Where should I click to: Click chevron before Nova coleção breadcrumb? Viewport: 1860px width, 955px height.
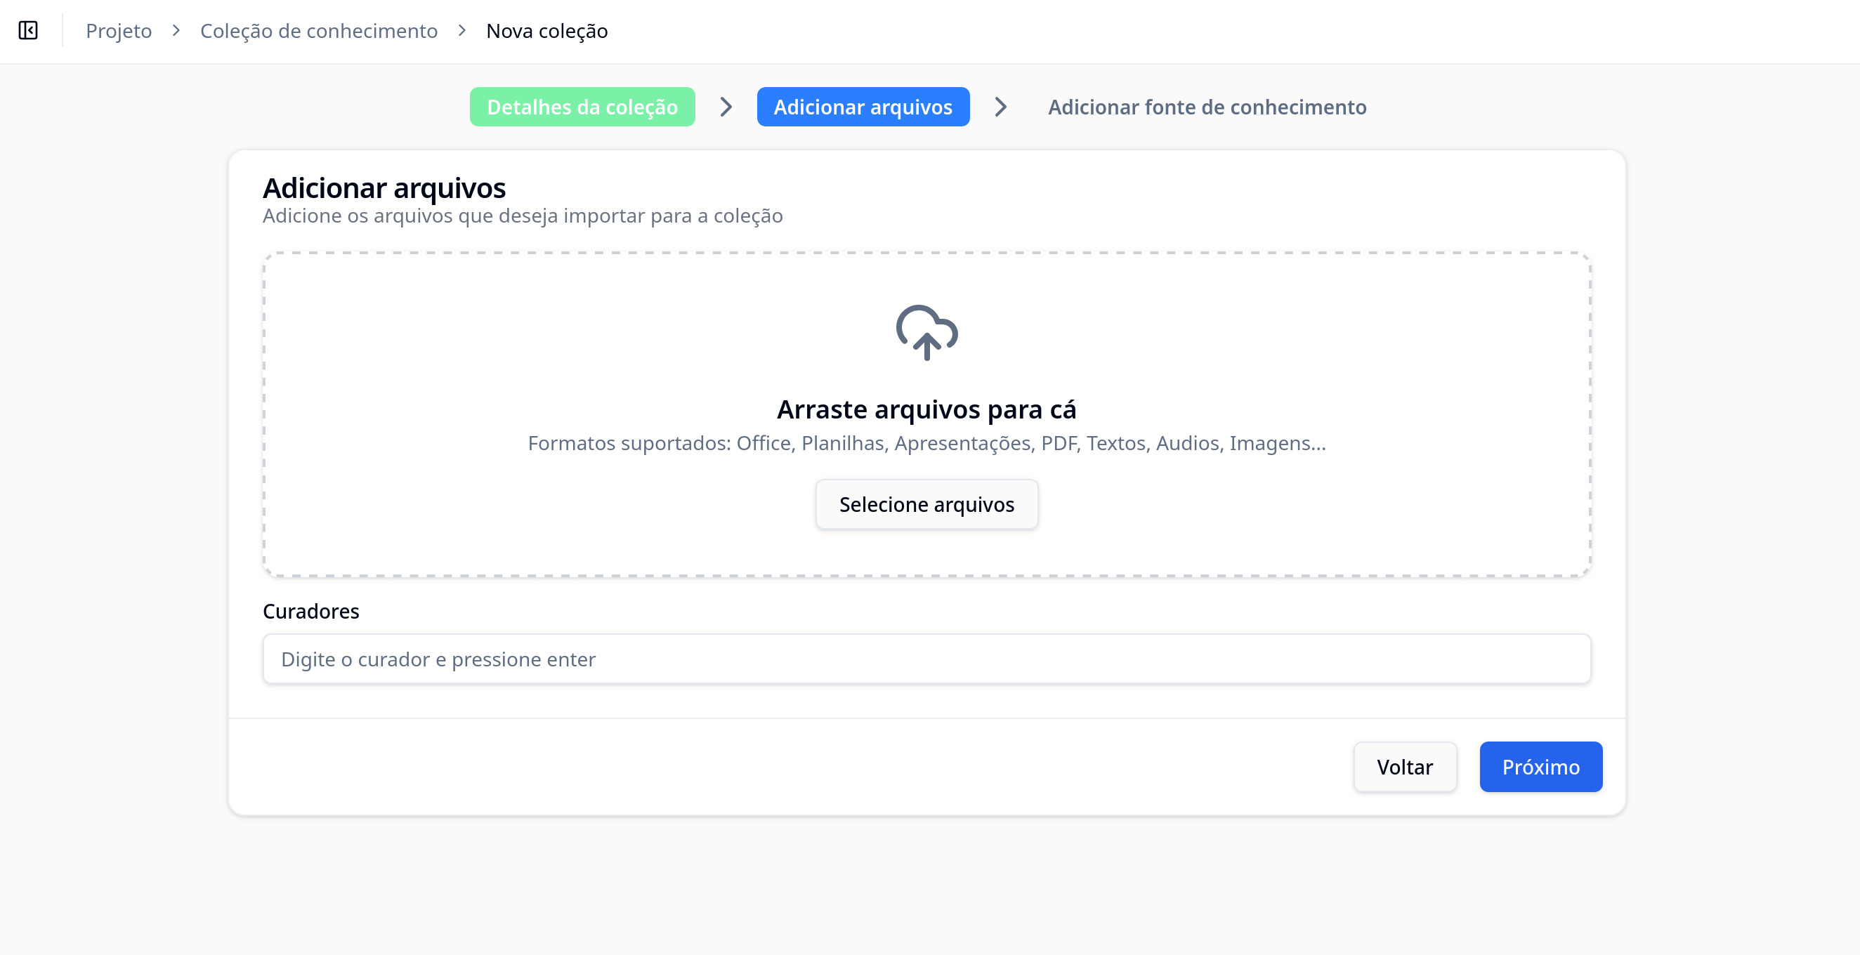(x=462, y=30)
